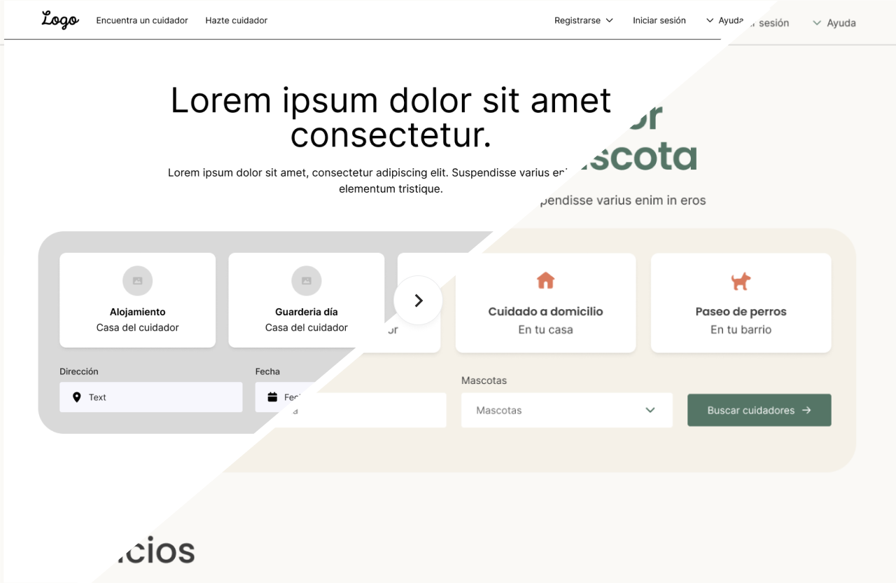Viewport: 896px width, 583px height.
Task: Click the Iniciar sesión link
Action: click(x=659, y=20)
